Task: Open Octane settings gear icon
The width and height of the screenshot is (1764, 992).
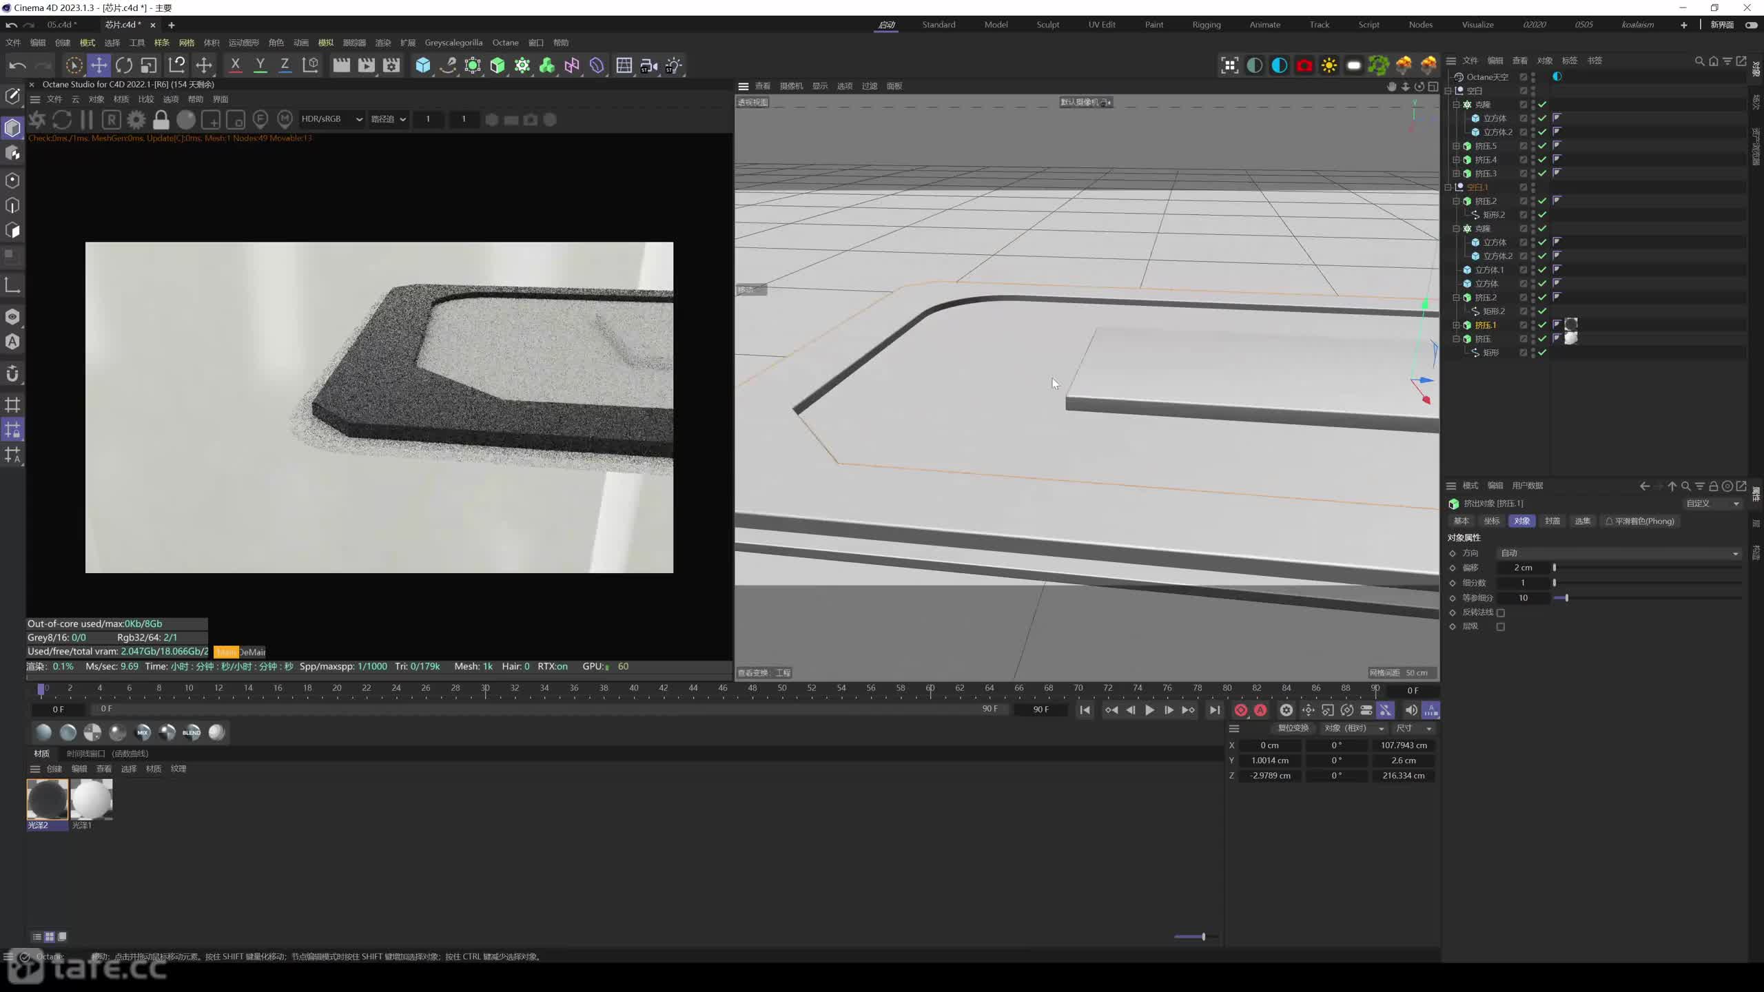Action: [x=136, y=120]
